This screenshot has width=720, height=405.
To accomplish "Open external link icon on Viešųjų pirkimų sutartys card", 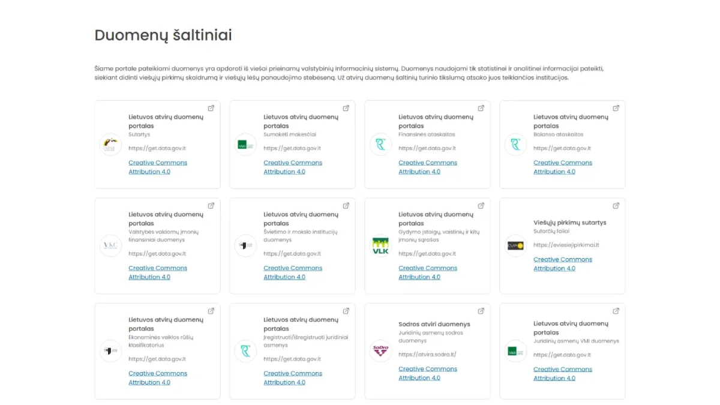I will [616, 206].
